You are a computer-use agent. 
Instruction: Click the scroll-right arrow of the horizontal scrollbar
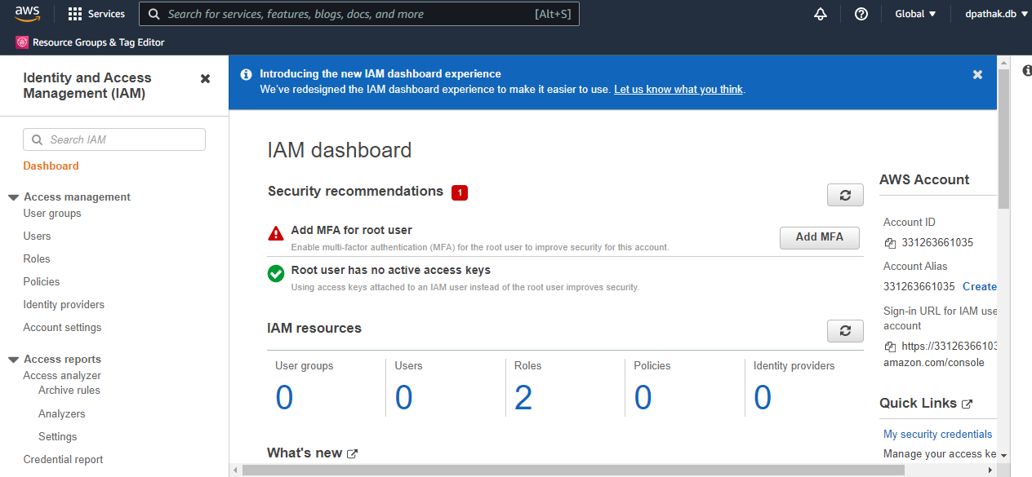(990, 470)
